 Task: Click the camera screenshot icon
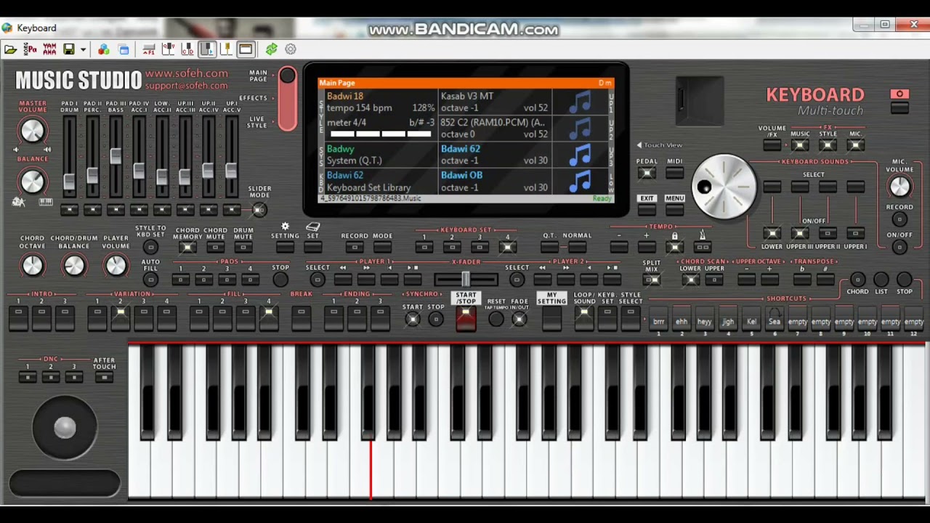pos(899,94)
